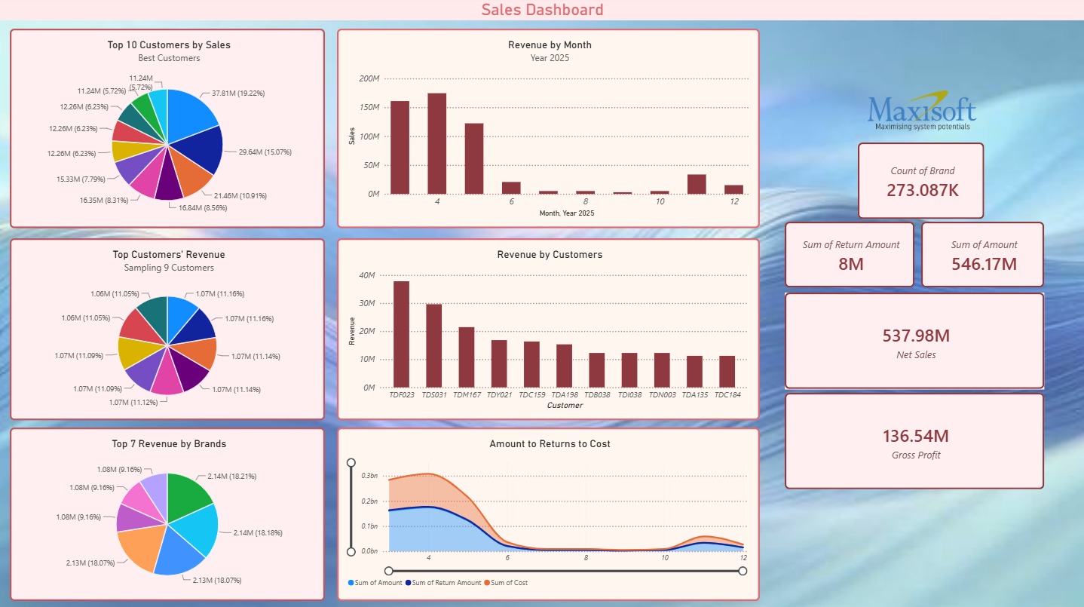Click the 16.35M pink pie slice
1084x607 pixels.
click(x=149, y=176)
